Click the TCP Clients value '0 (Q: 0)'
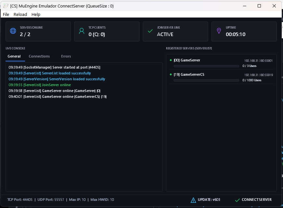 97,34
